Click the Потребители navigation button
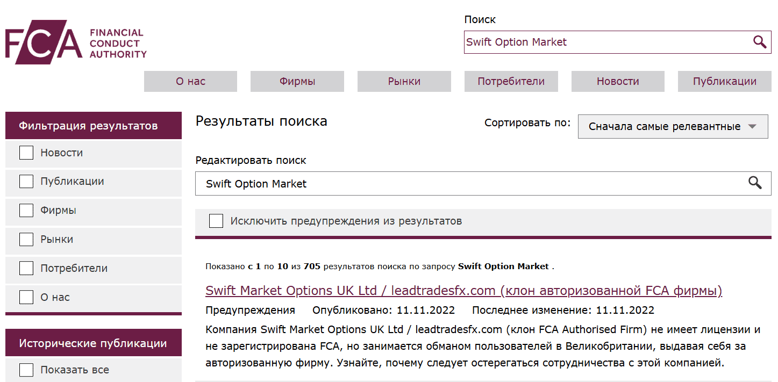This screenshot has height=382, width=778. point(511,81)
